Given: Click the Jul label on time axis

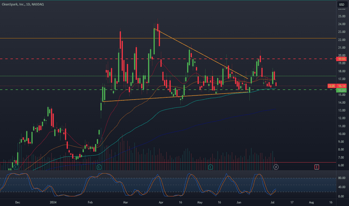Looking at the screenshot, I should tap(273, 202).
